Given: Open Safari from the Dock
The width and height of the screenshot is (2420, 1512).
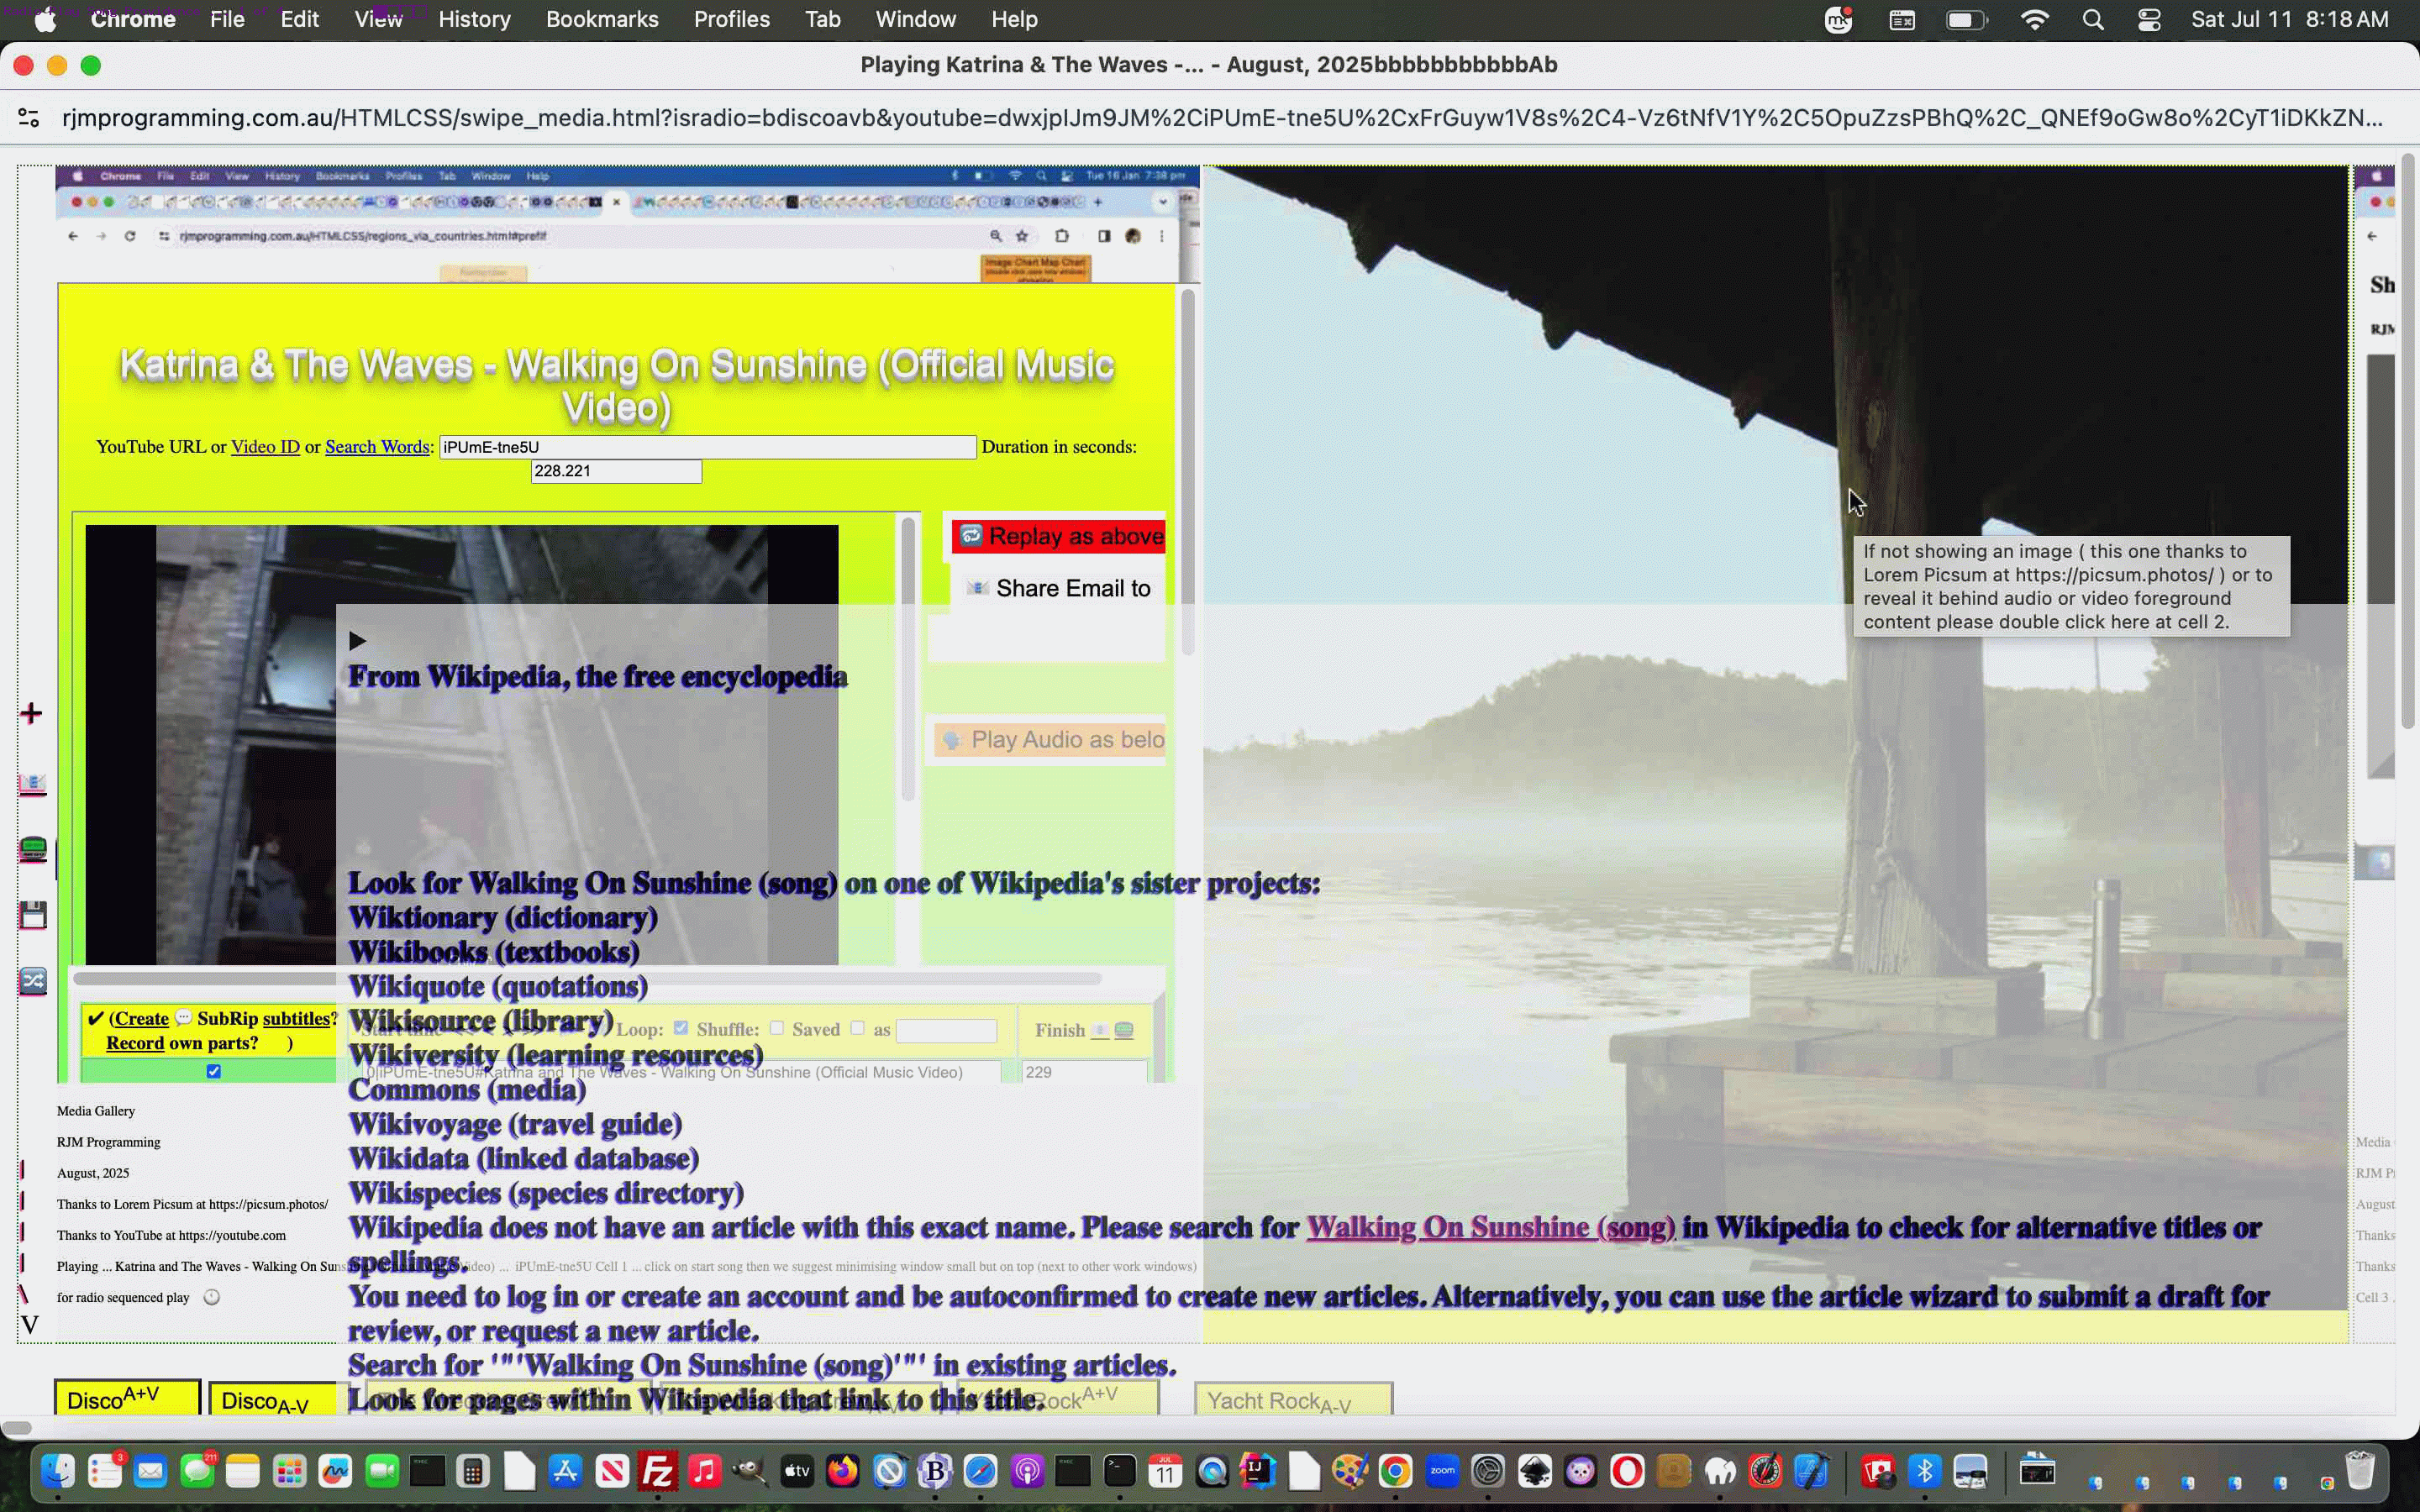Looking at the screenshot, I should pyautogui.click(x=981, y=1471).
